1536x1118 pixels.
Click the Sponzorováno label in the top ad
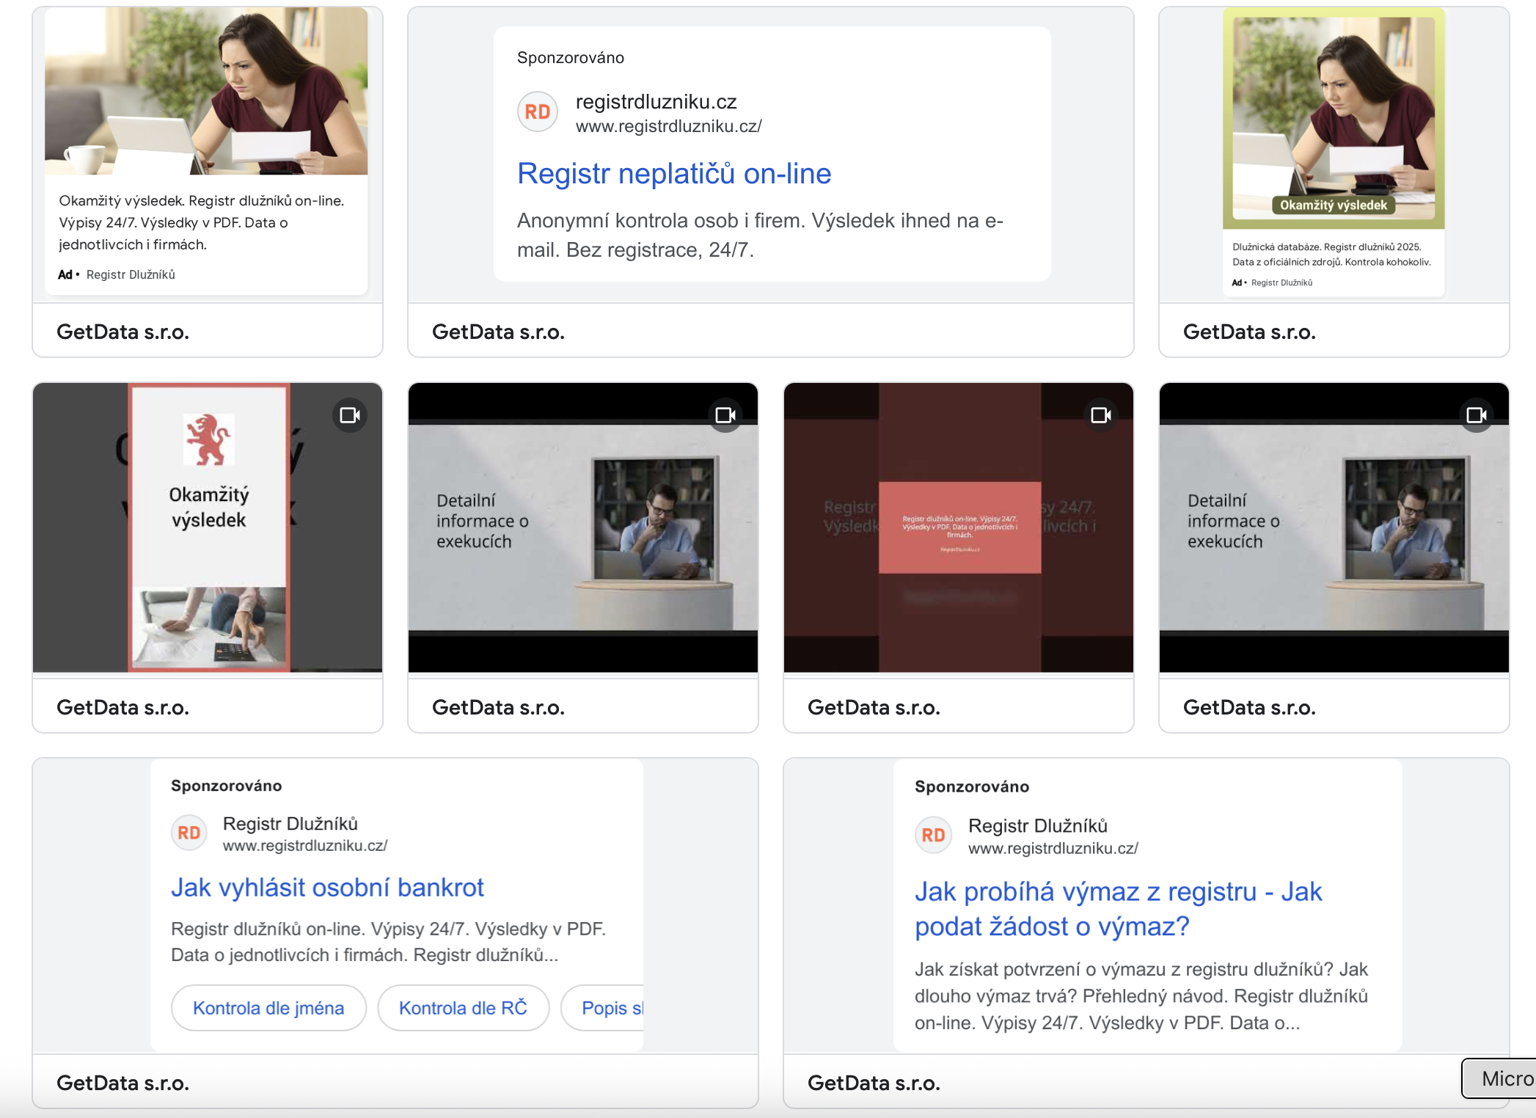pos(571,58)
